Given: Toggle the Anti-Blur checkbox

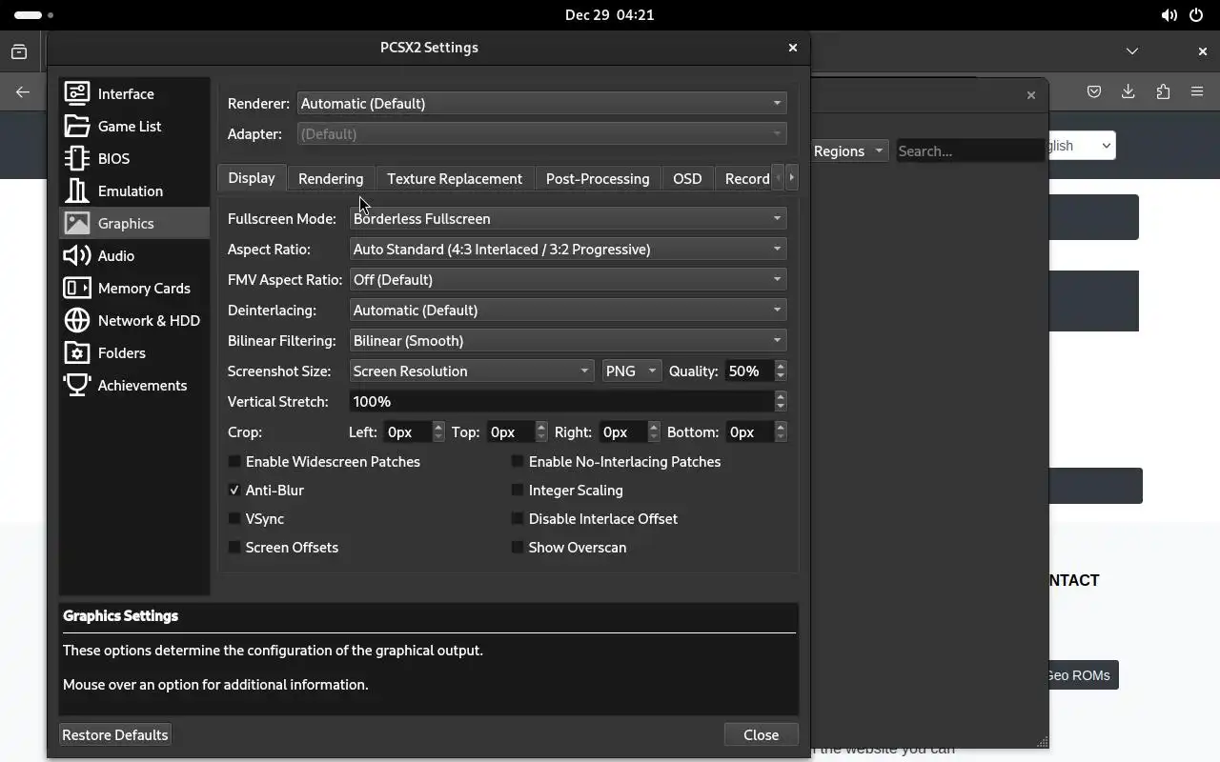Looking at the screenshot, I should tap(234, 490).
